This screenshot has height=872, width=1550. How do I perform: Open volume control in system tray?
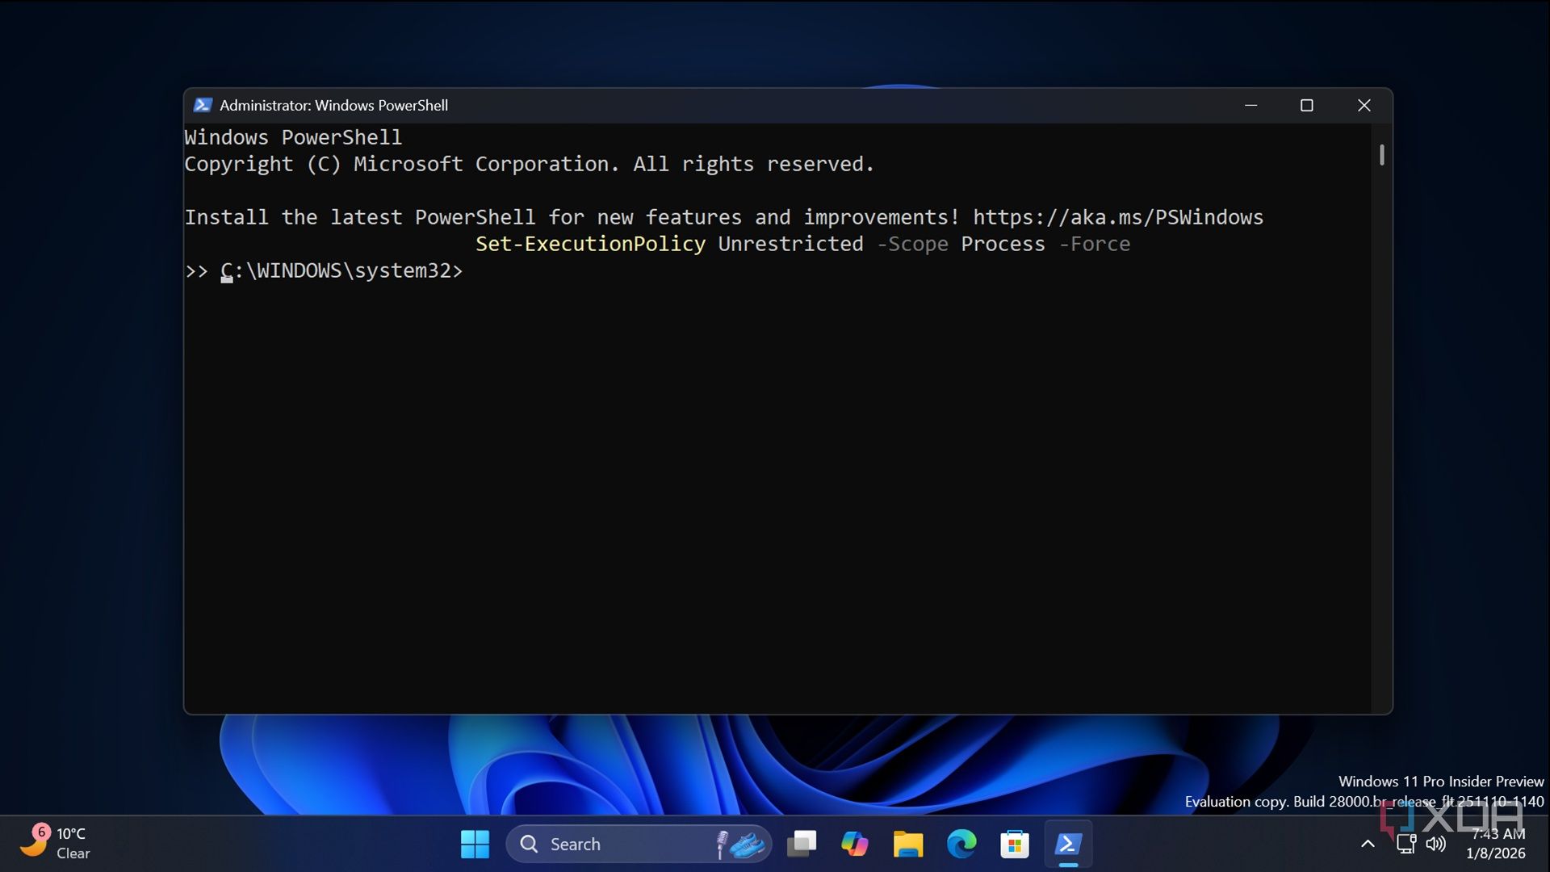[1436, 844]
